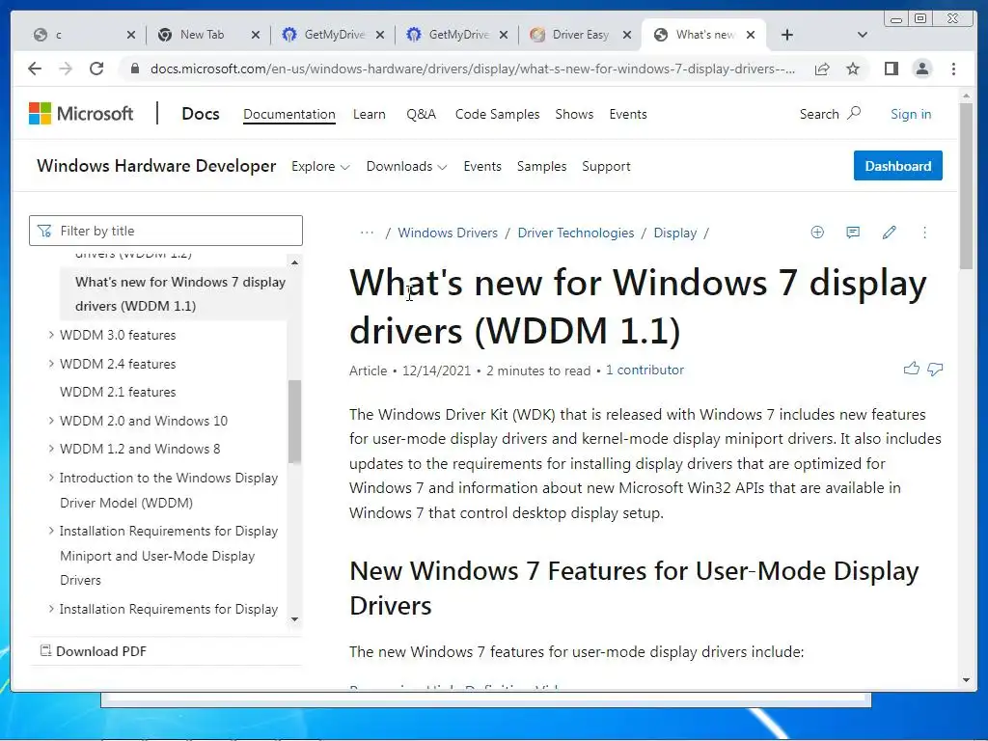Close the What's new tab

[x=751, y=35]
